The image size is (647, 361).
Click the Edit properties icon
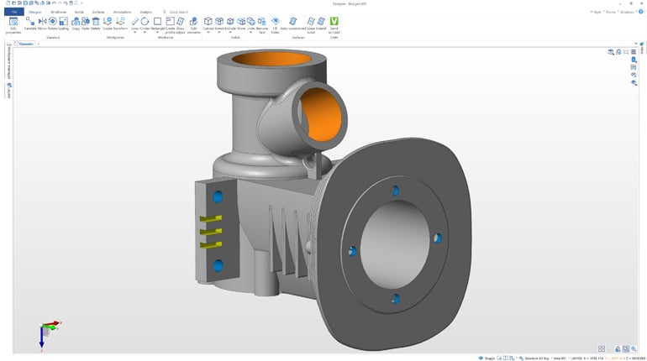(13, 21)
